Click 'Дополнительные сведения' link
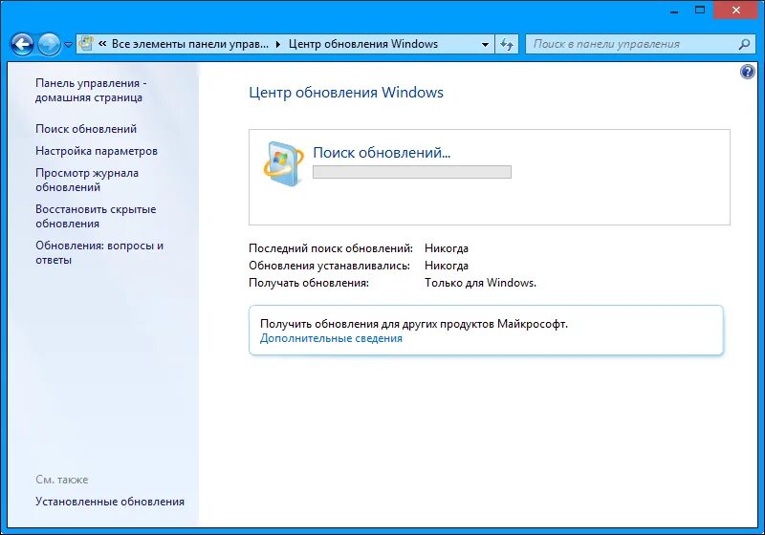The height and width of the screenshot is (535, 765). point(331,338)
